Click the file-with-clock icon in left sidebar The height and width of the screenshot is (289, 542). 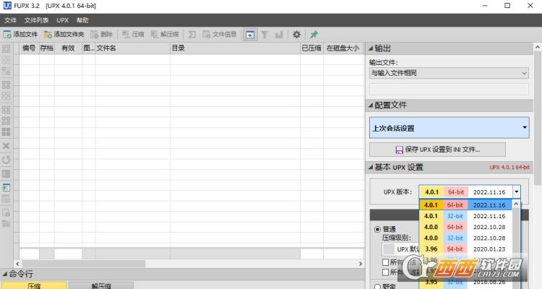(x=6, y=212)
